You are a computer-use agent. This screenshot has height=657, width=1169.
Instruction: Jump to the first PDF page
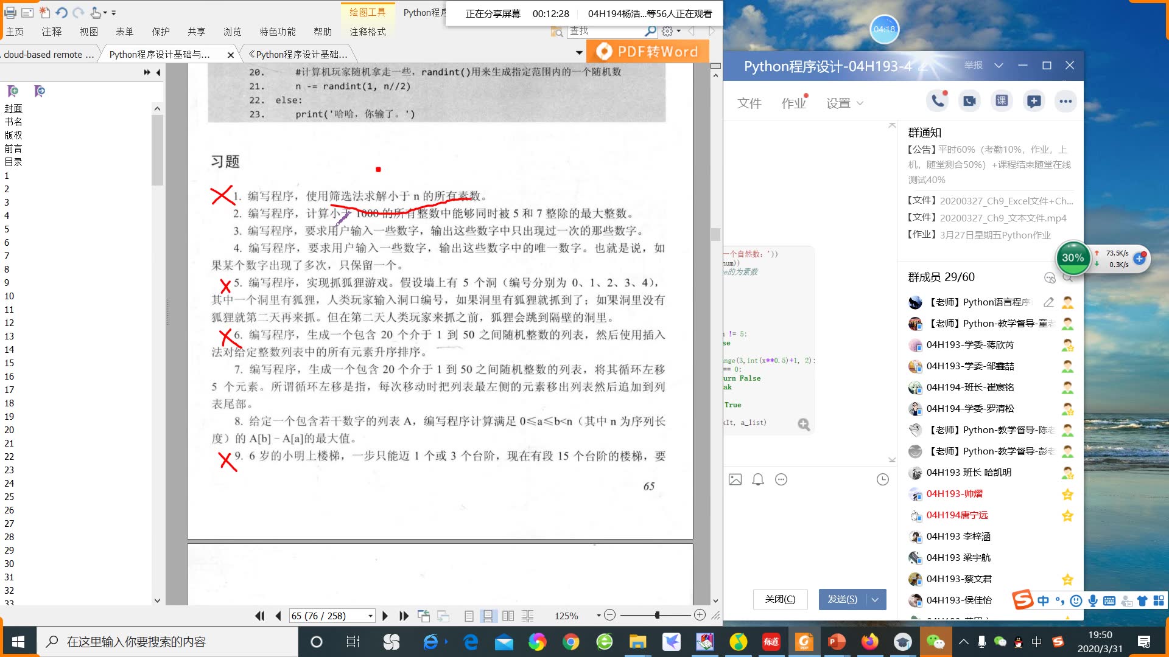(x=259, y=616)
